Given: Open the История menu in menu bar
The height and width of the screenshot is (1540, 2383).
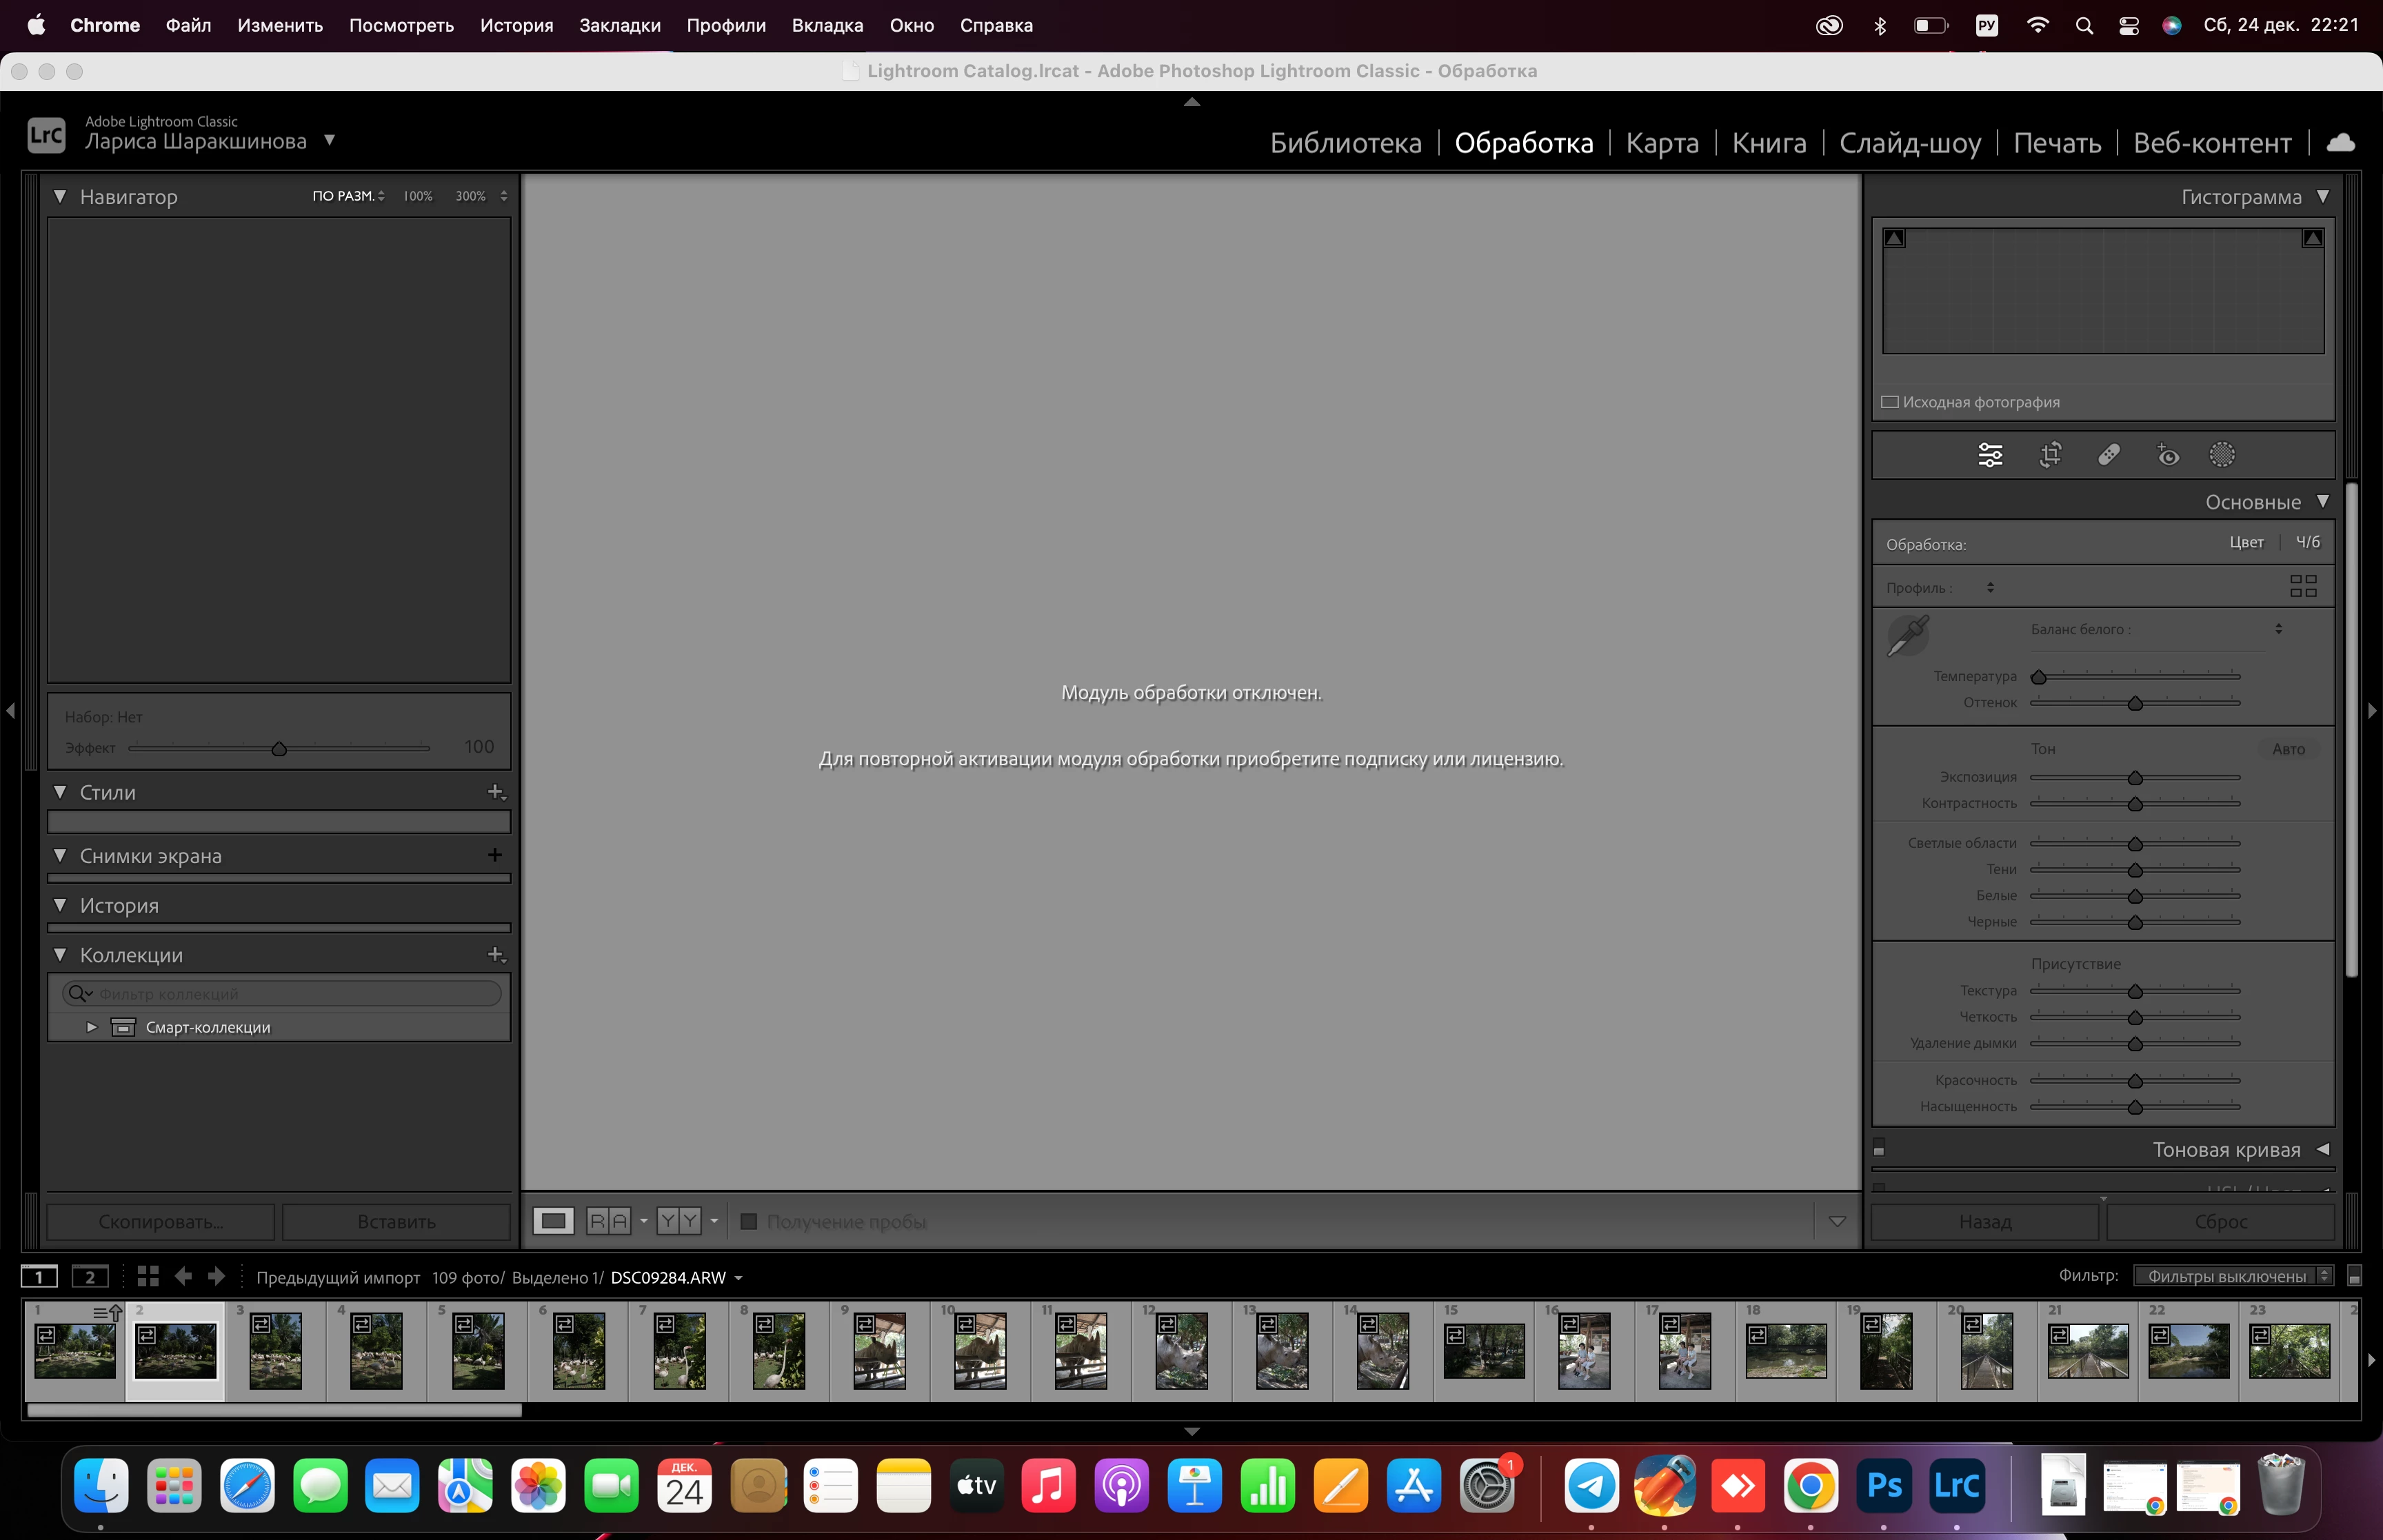Looking at the screenshot, I should point(516,25).
